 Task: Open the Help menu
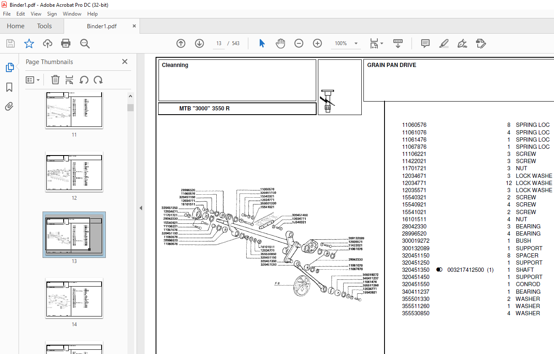[x=92, y=14]
